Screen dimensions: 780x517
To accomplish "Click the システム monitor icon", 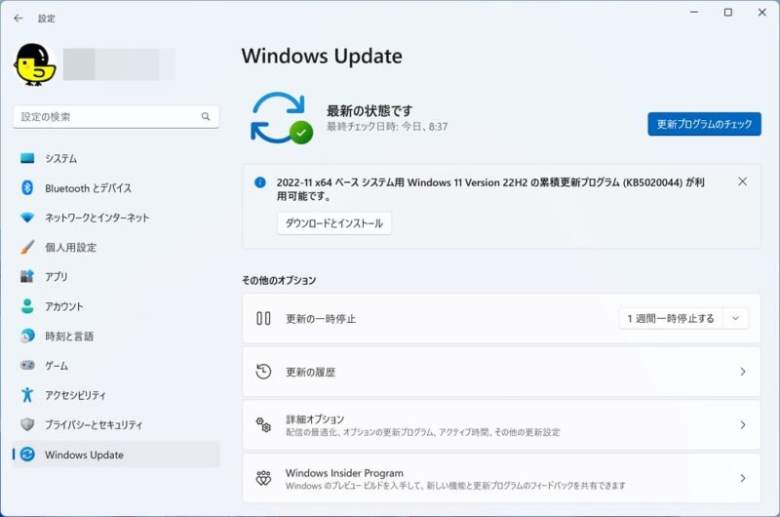I will pos(27,158).
